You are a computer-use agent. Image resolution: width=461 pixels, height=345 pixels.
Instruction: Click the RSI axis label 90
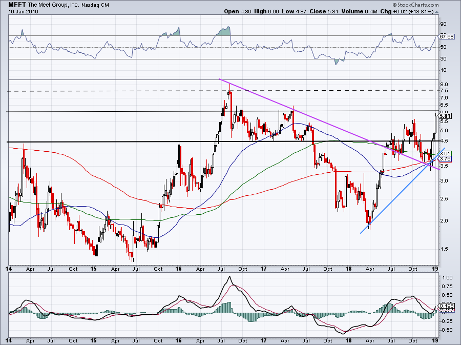(x=444, y=24)
